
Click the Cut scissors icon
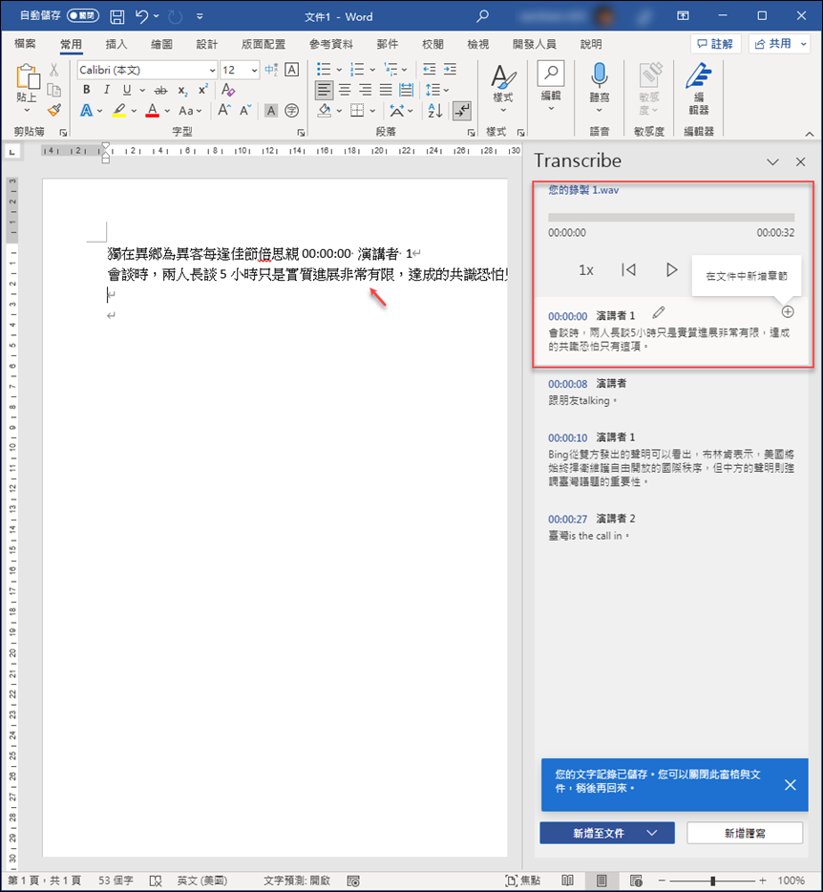[54, 70]
